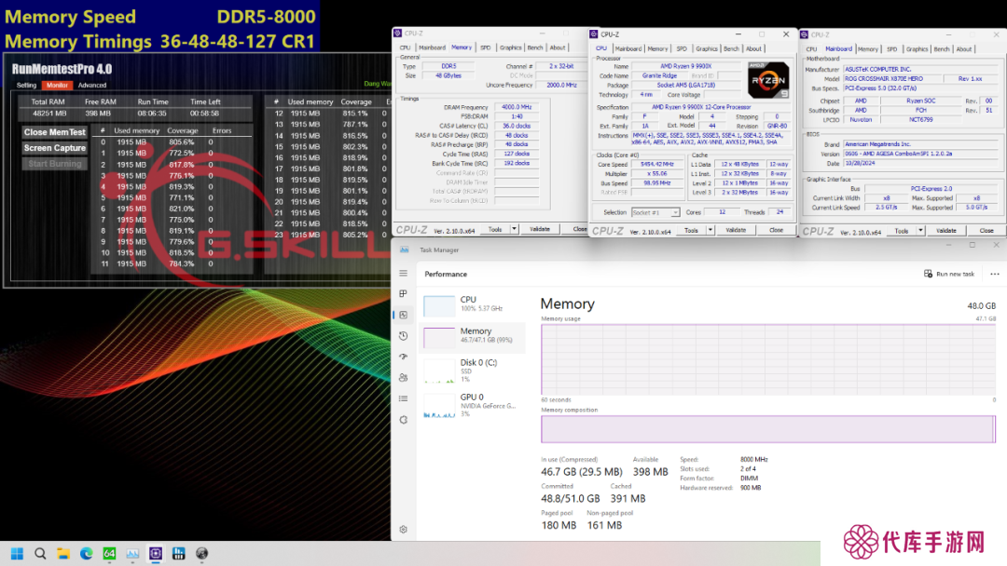Switch to Task Manager taskbar icon
Image resolution: width=1007 pixels, height=566 pixels.
(132, 553)
